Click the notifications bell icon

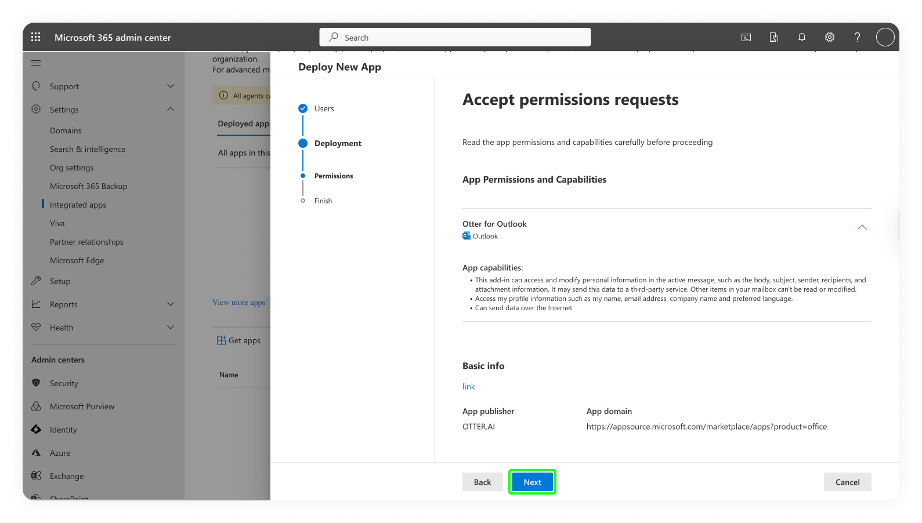801,37
